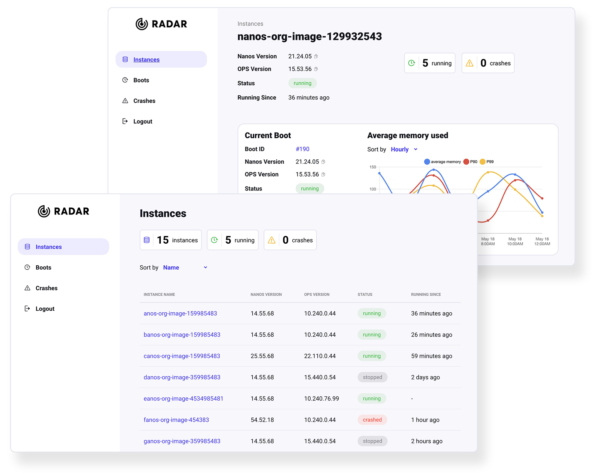Click the clock icon in the front 5 running card
The width and height of the screenshot is (595, 476).
click(214, 240)
